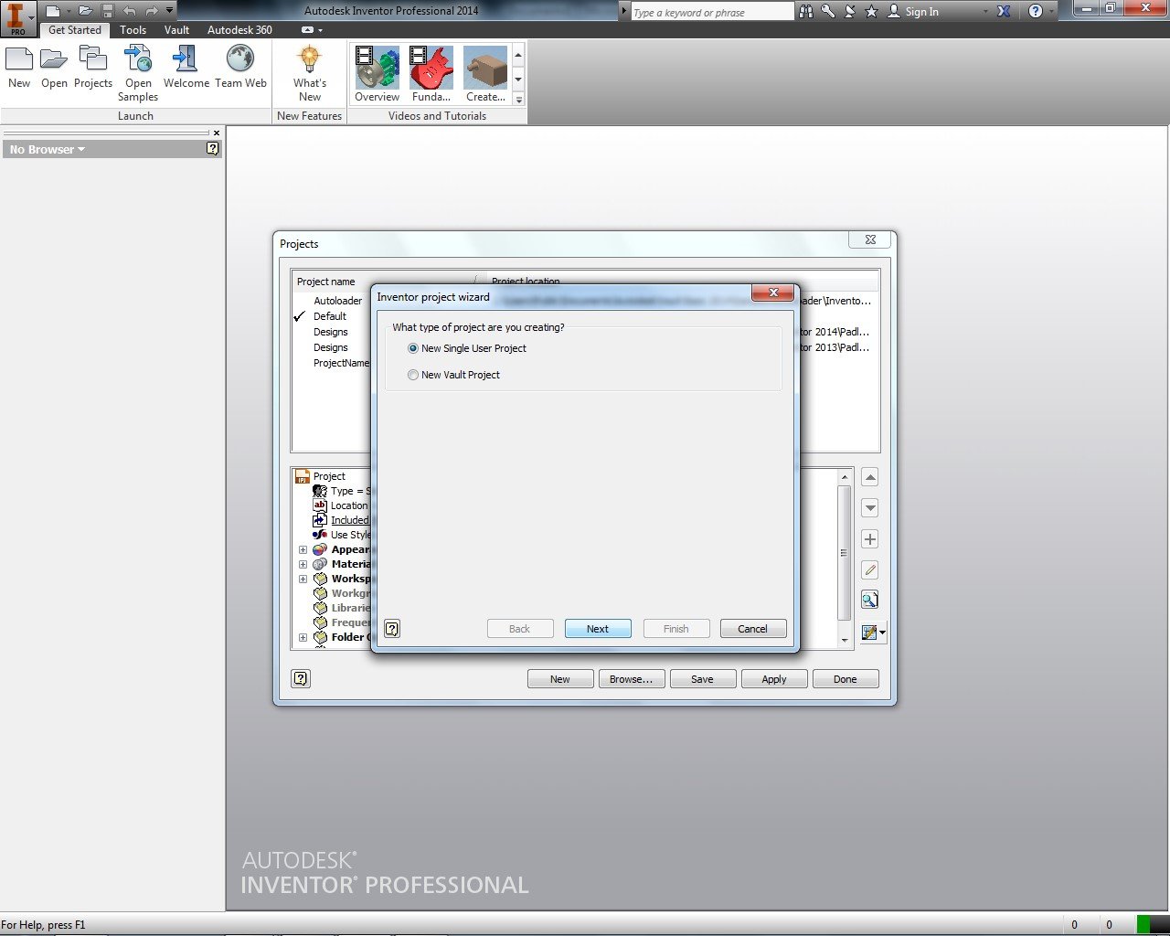Click Sign In in title bar

[913, 11]
